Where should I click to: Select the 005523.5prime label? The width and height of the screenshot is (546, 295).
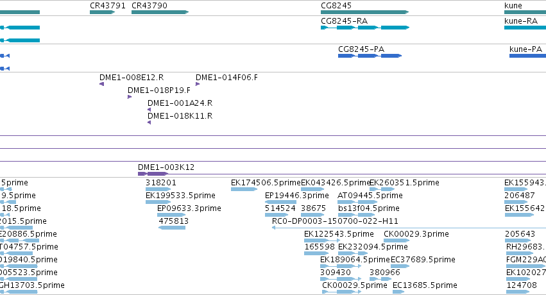click(x=29, y=273)
